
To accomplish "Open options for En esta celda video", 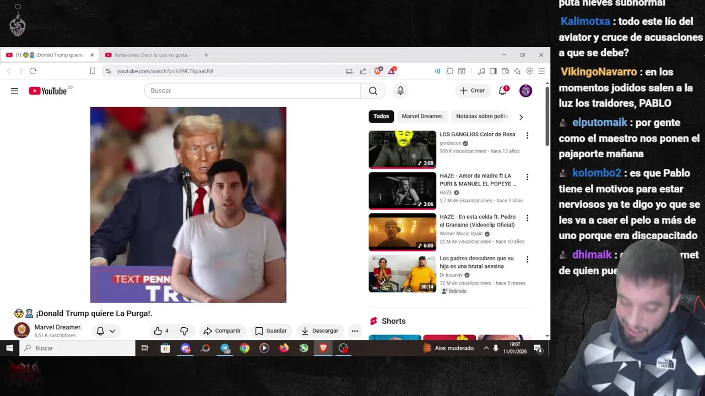I will point(527,218).
